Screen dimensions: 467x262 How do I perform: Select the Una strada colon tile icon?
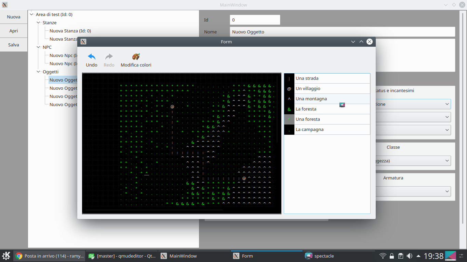289,78
